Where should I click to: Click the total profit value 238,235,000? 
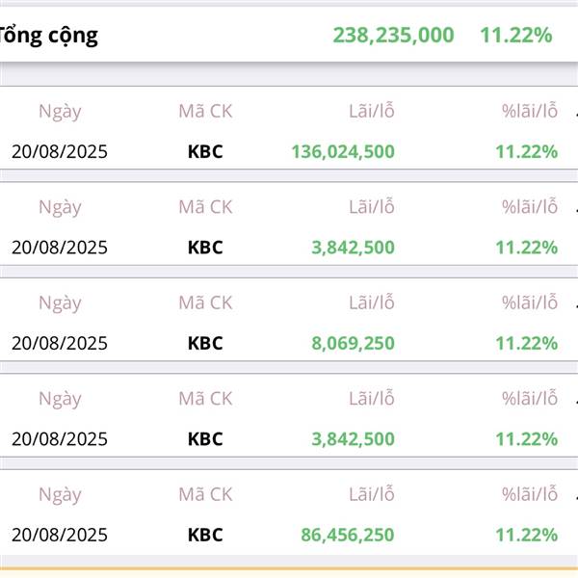click(393, 36)
